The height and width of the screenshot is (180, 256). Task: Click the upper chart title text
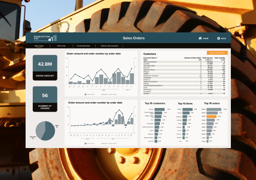pos(93,54)
